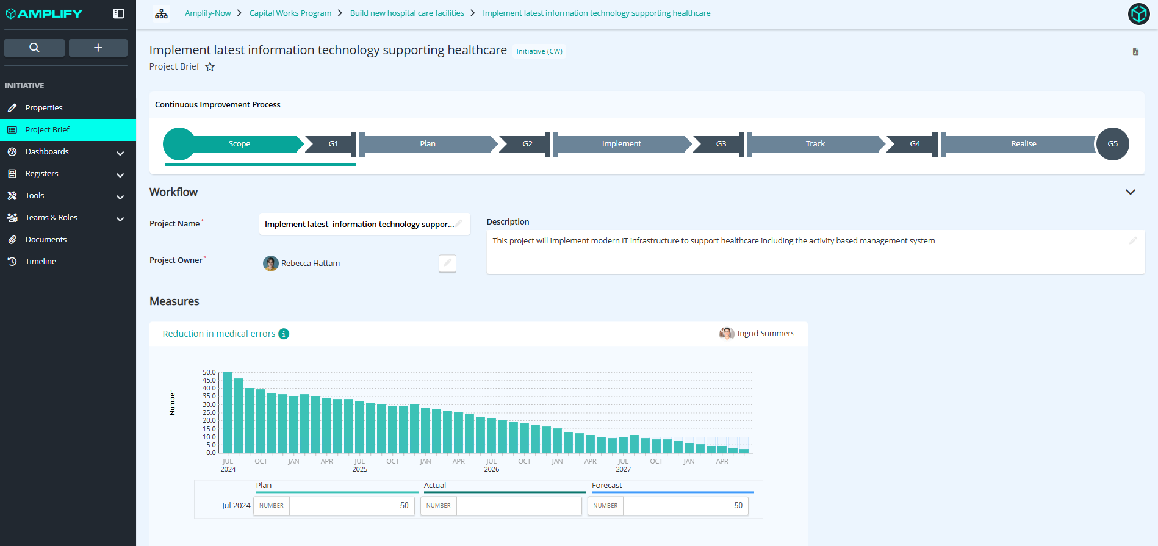Open the document export icon at top right
The height and width of the screenshot is (546, 1158).
[x=1135, y=52]
